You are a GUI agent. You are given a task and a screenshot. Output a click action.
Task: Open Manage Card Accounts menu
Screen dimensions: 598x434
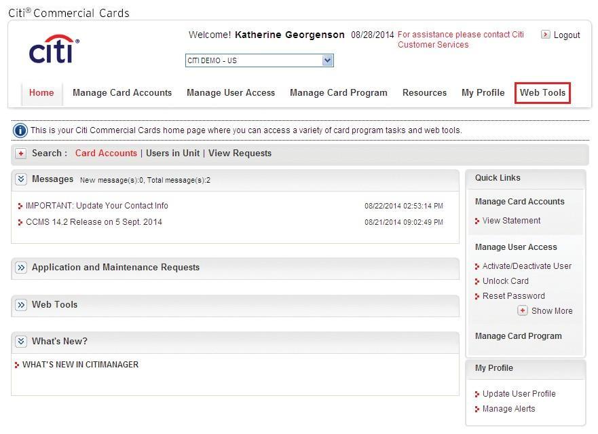pos(122,93)
